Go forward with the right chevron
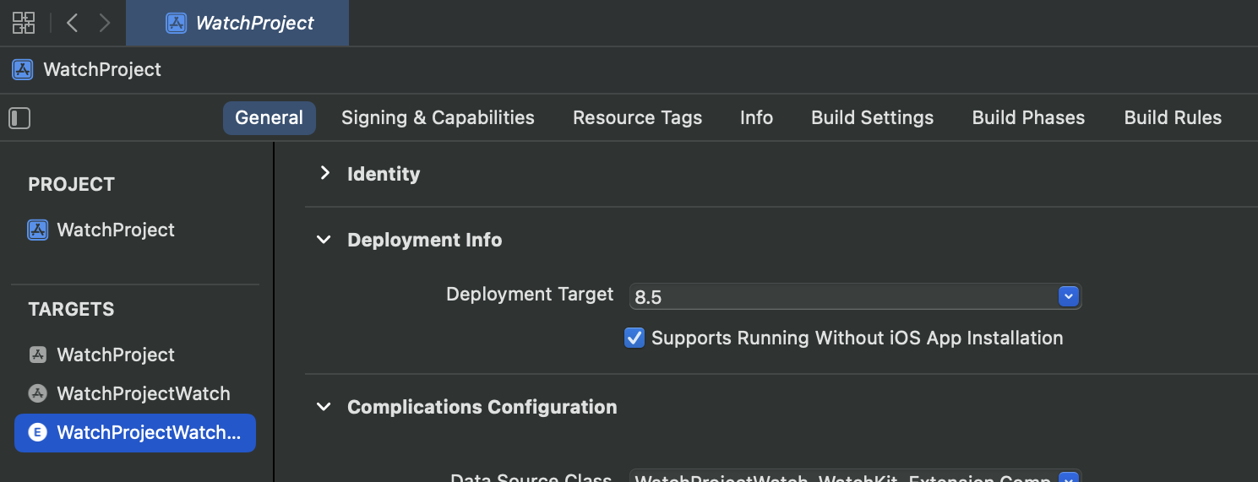Image resolution: width=1258 pixels, height=482 pixels. tap(104, 23)
